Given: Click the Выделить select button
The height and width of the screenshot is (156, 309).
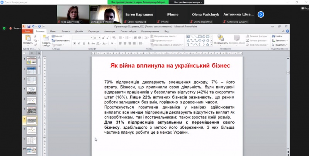Looking at the screenshot, I should (280, 44).
